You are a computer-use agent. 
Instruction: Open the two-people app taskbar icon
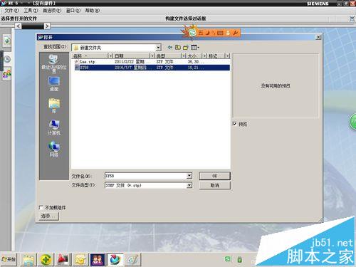click(x=98, y=260)
